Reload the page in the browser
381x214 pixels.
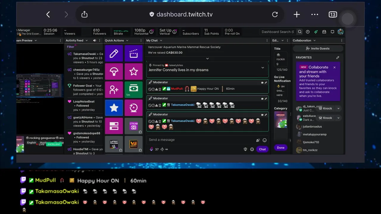click(x=275, y=14)
